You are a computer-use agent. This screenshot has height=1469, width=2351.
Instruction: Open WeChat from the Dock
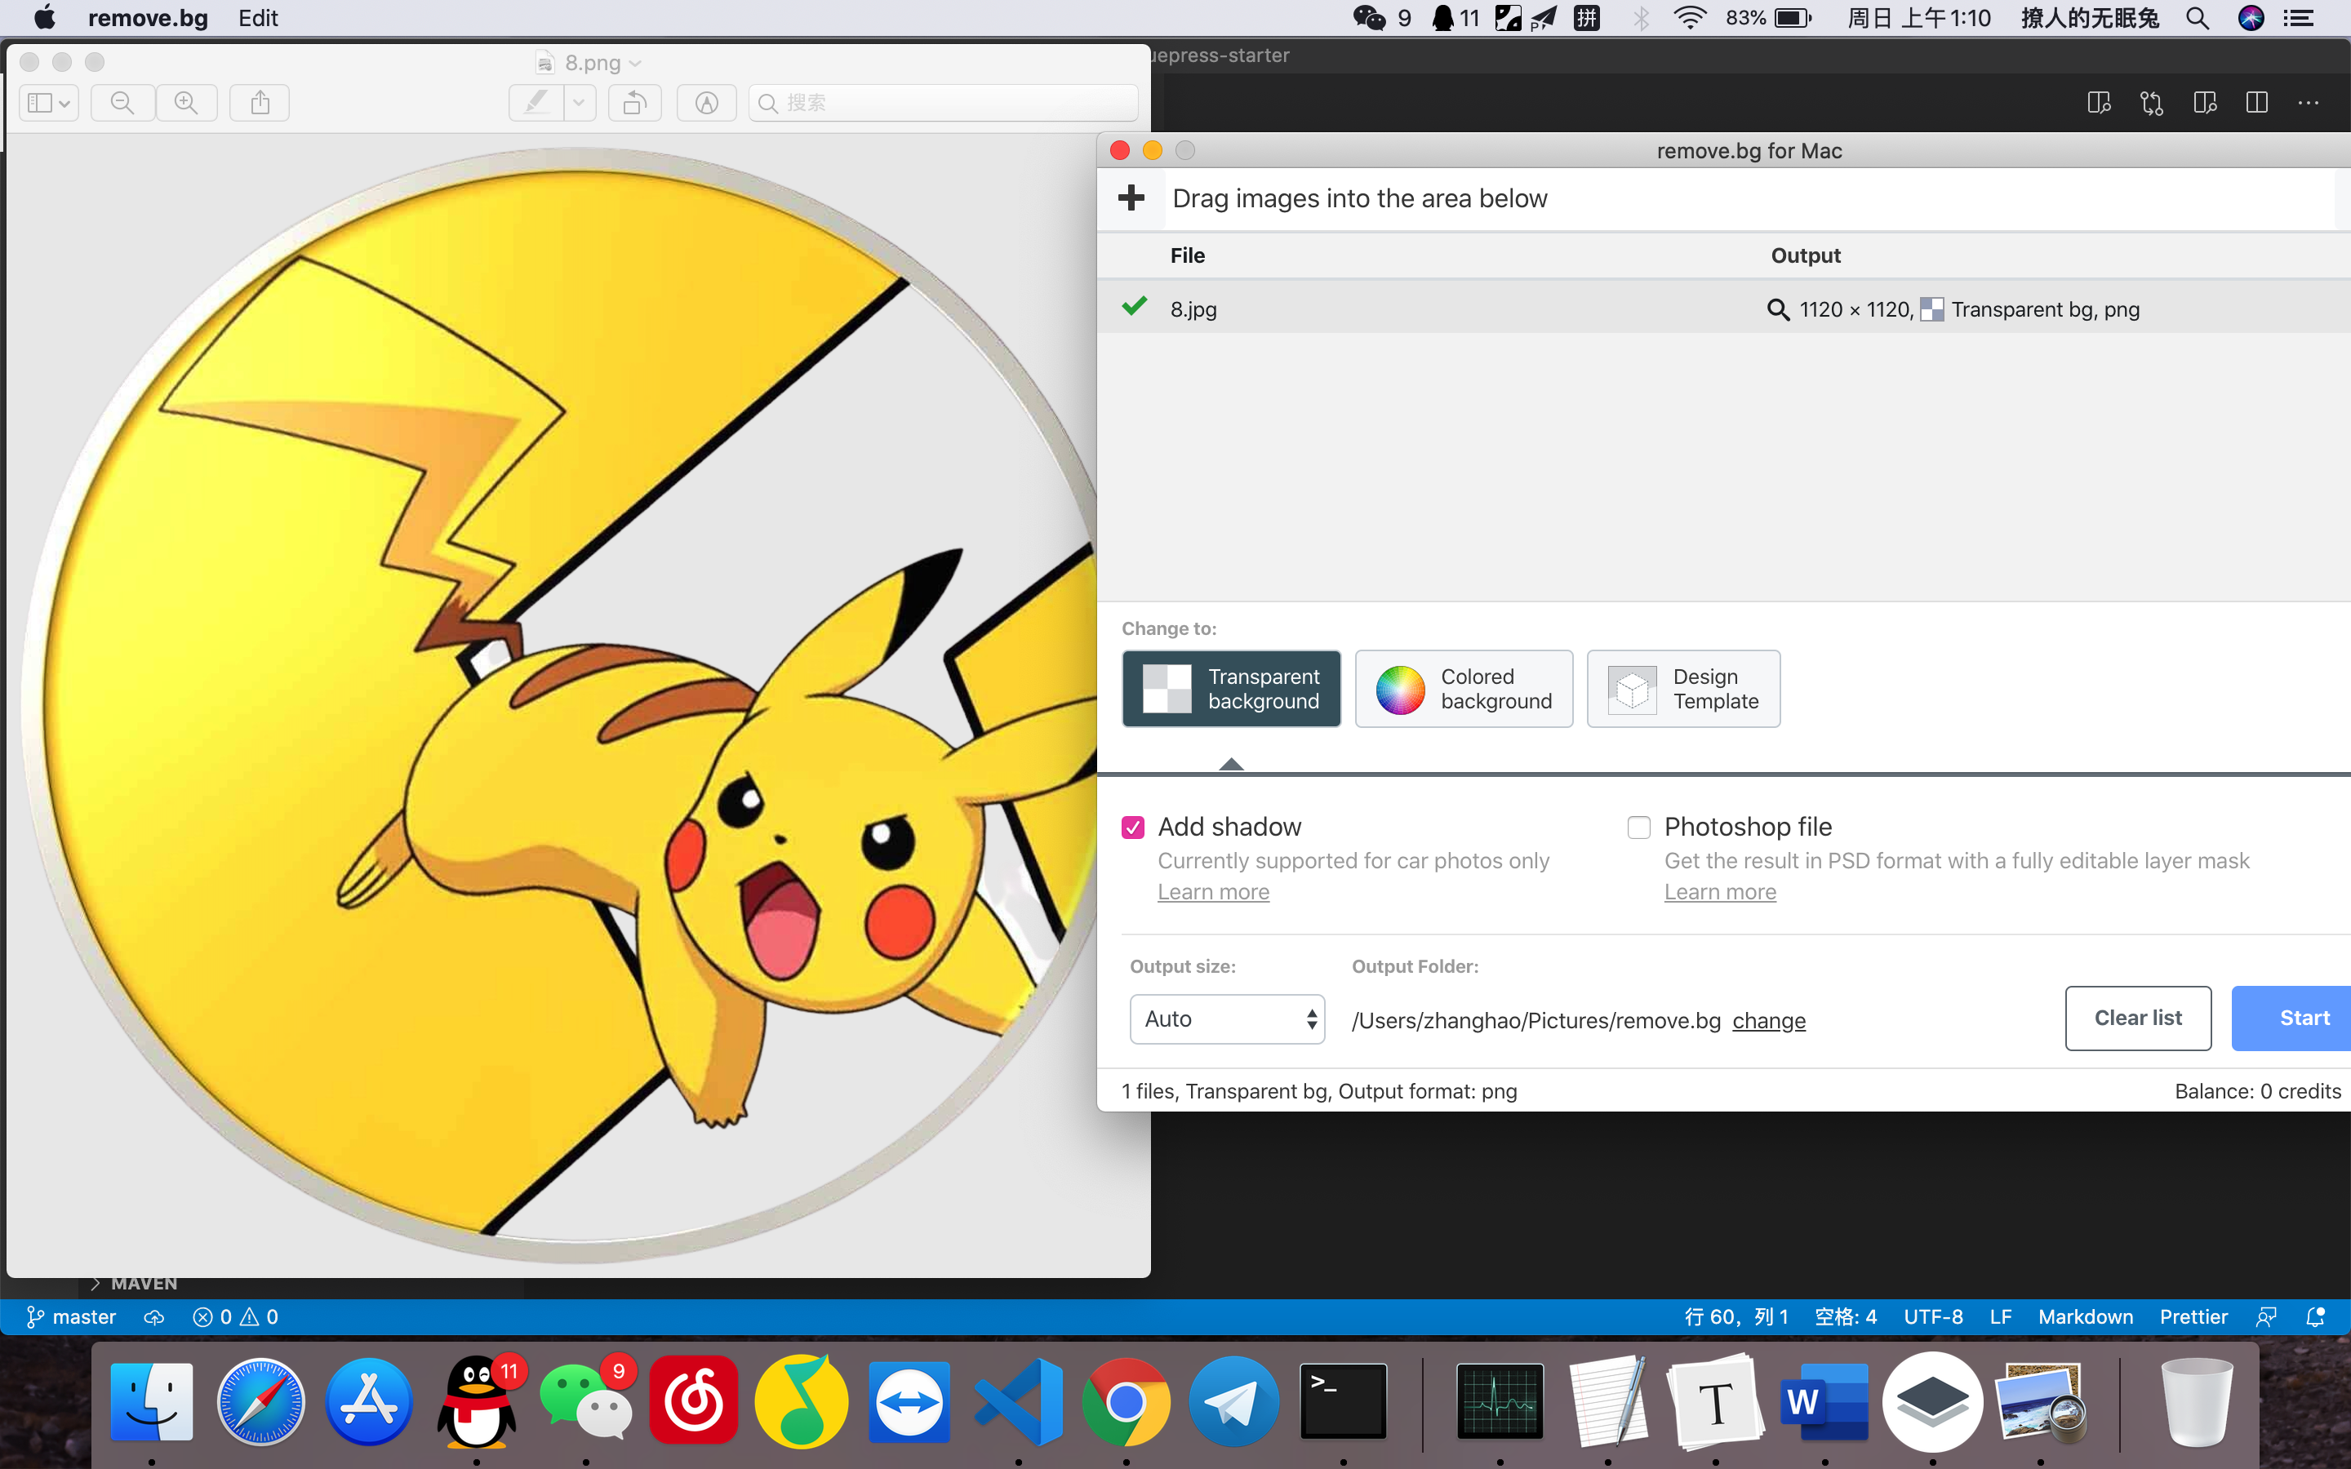pyautogui.click(x=586, y=1402)
